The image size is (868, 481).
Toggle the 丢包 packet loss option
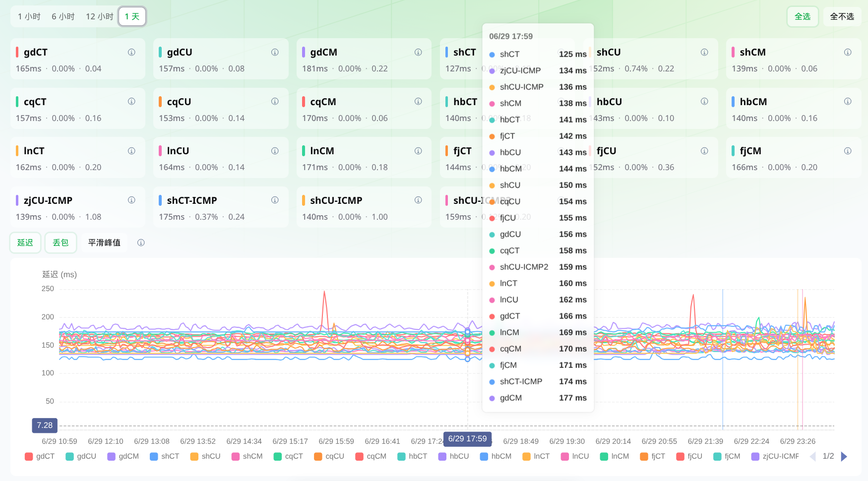61,242
